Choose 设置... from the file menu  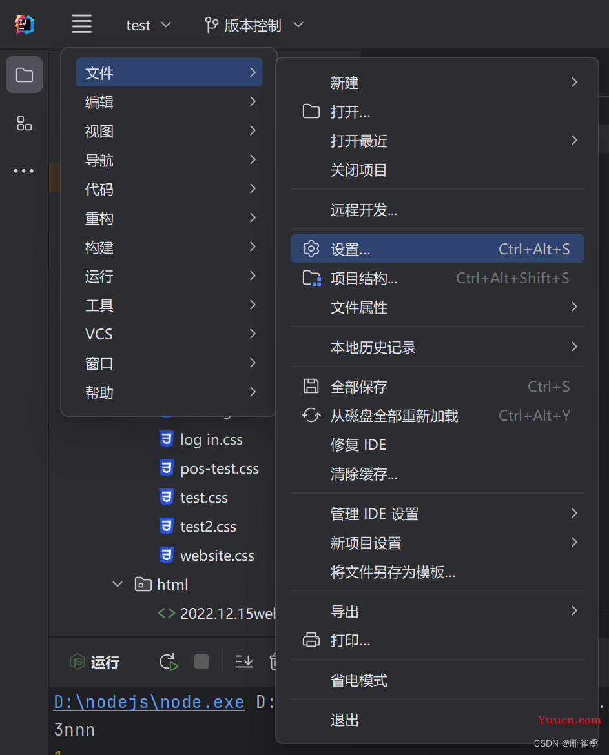coord(437,248)
